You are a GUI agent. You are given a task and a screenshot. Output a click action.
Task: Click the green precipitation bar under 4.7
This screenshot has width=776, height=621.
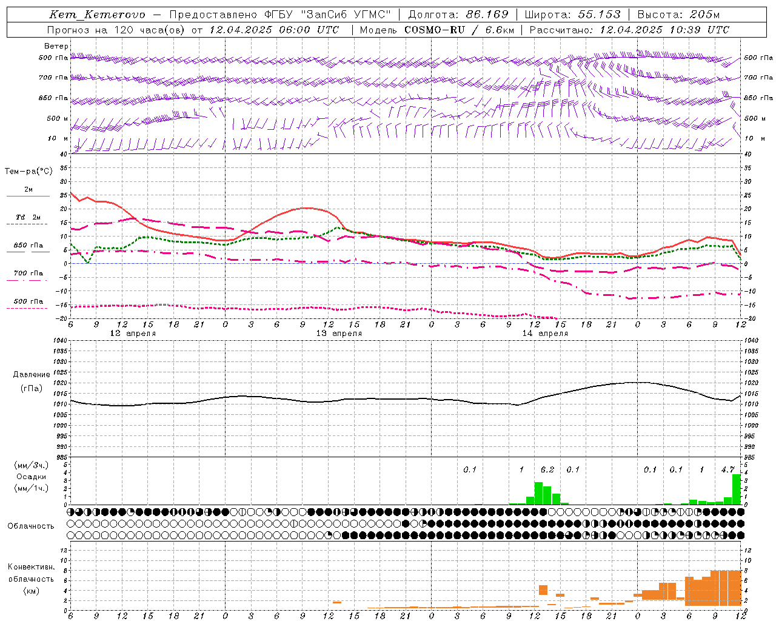[737, 489]
